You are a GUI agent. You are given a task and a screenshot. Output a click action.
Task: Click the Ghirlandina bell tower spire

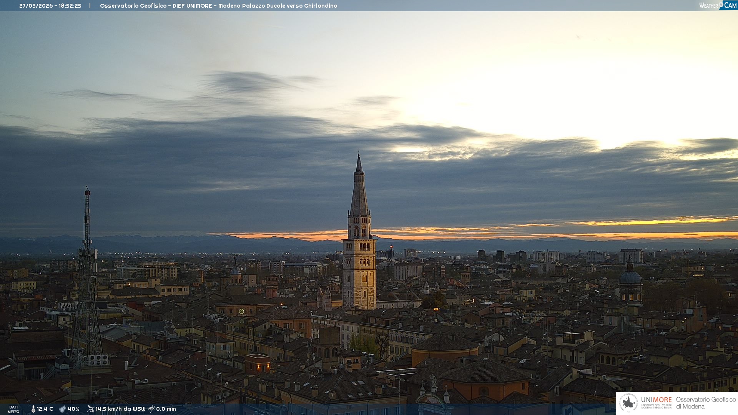pyautogui.click(x=359, y=192)
